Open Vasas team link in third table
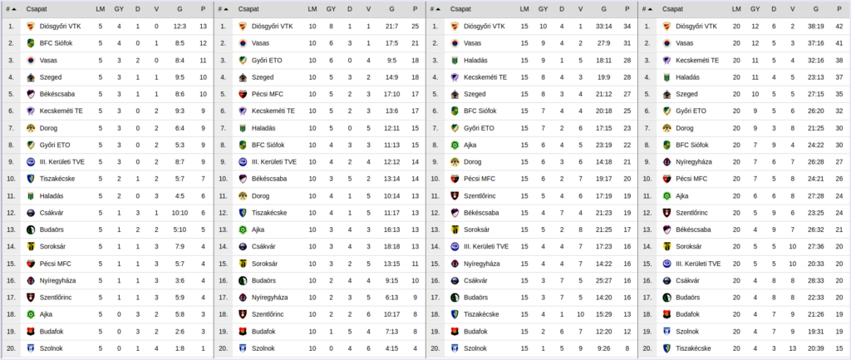 [473, 43]
